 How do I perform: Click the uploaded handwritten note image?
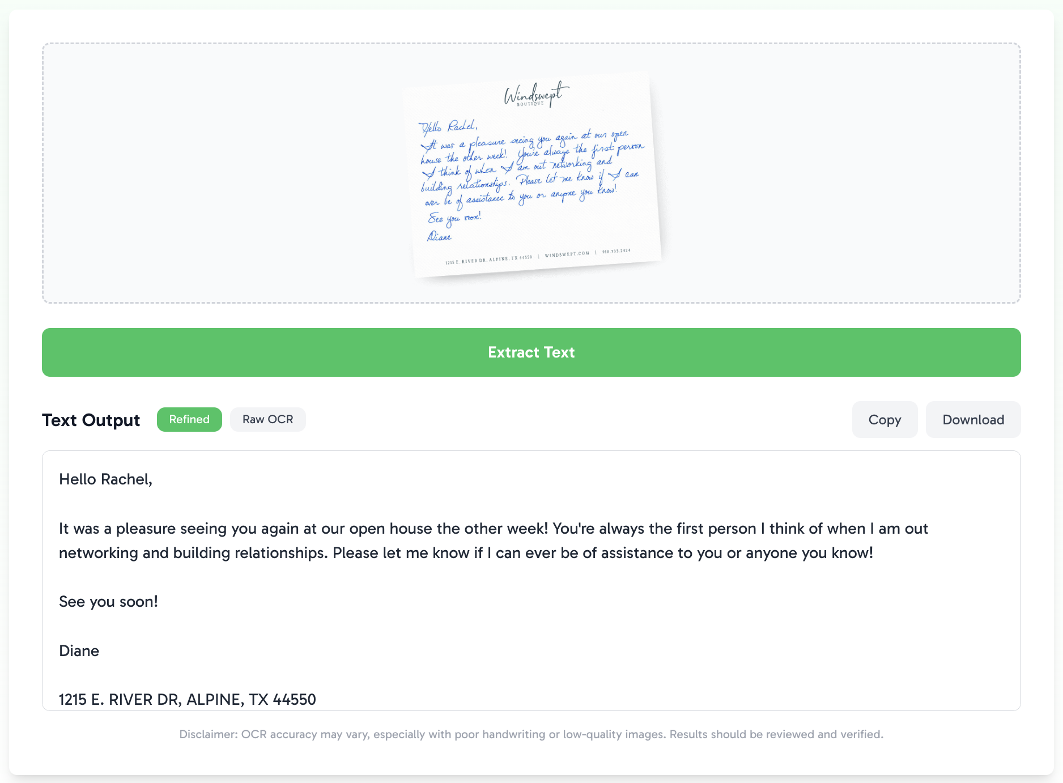tap(533, 173)
